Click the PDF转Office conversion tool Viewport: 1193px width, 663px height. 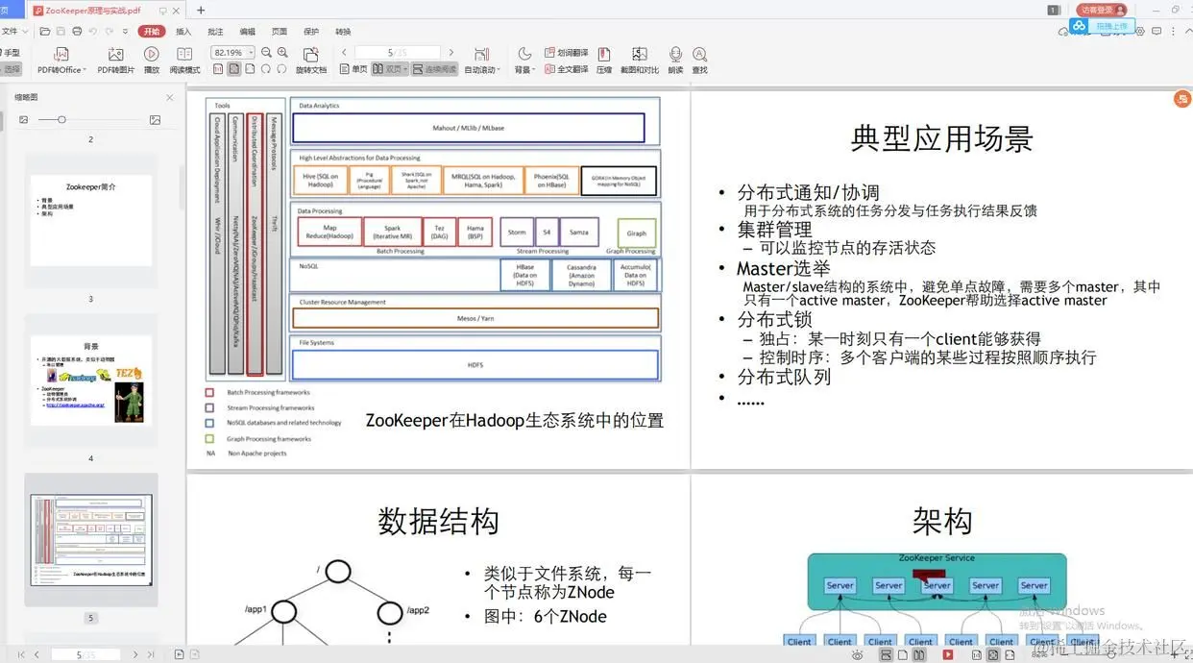[61, 61]
